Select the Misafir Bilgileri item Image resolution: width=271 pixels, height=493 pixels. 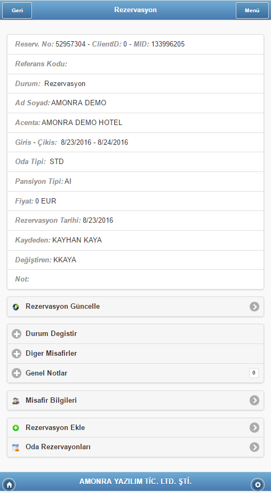point(135,400)
